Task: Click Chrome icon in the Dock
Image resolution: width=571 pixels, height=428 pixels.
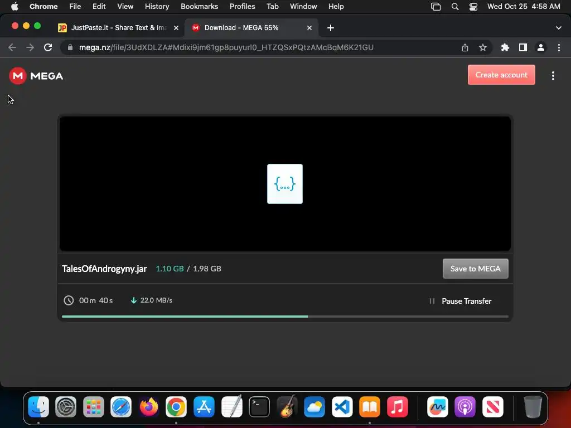Action: click(176, 406)
